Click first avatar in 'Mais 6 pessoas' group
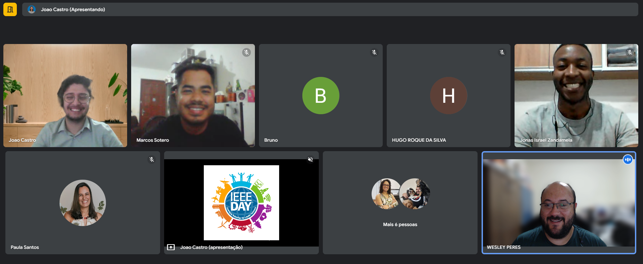This screenshot has width=643, height=264. click(386, 193)
